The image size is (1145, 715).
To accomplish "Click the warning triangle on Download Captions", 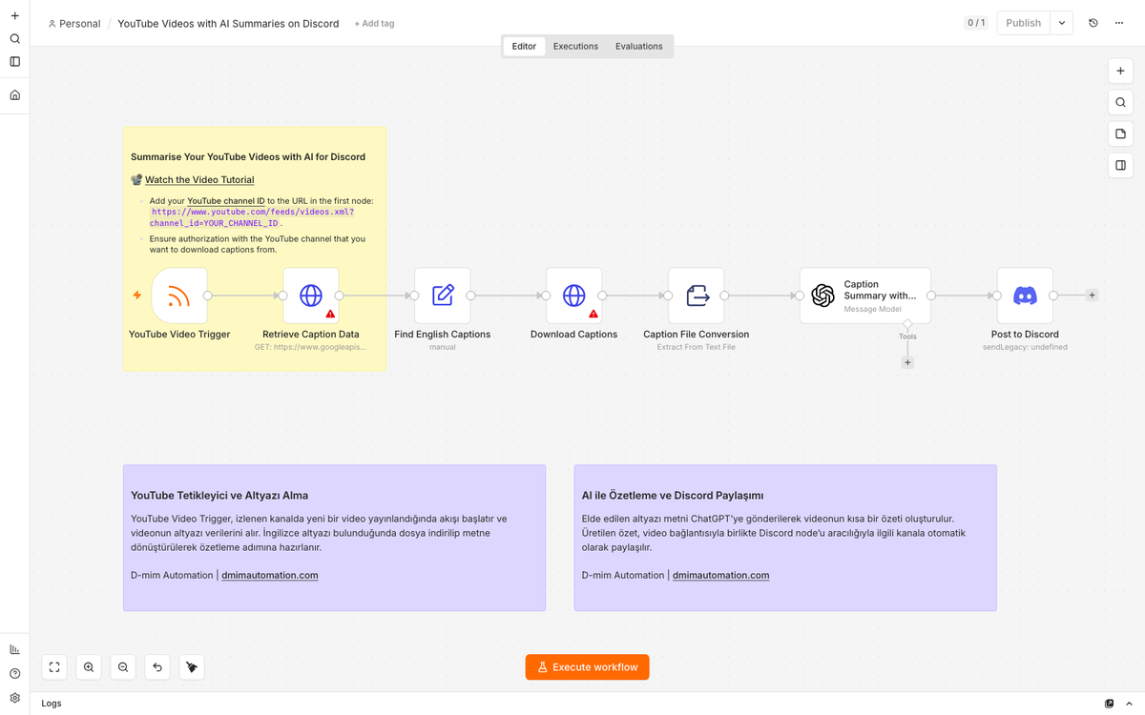I will click(593, 314).
